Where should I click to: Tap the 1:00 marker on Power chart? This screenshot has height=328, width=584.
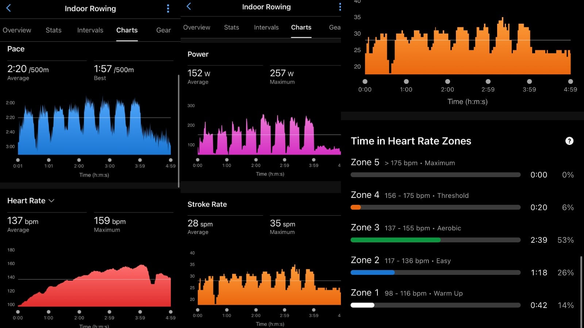227,160
